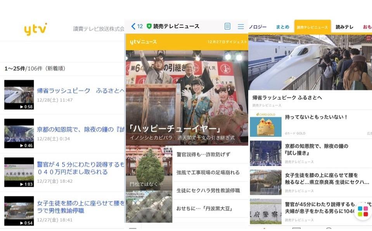The height and width of the screenshot is (231, 372).
Task: Play the 0:54 school video thumbnail
Action: pyautogui.click(x=19, y=211)
